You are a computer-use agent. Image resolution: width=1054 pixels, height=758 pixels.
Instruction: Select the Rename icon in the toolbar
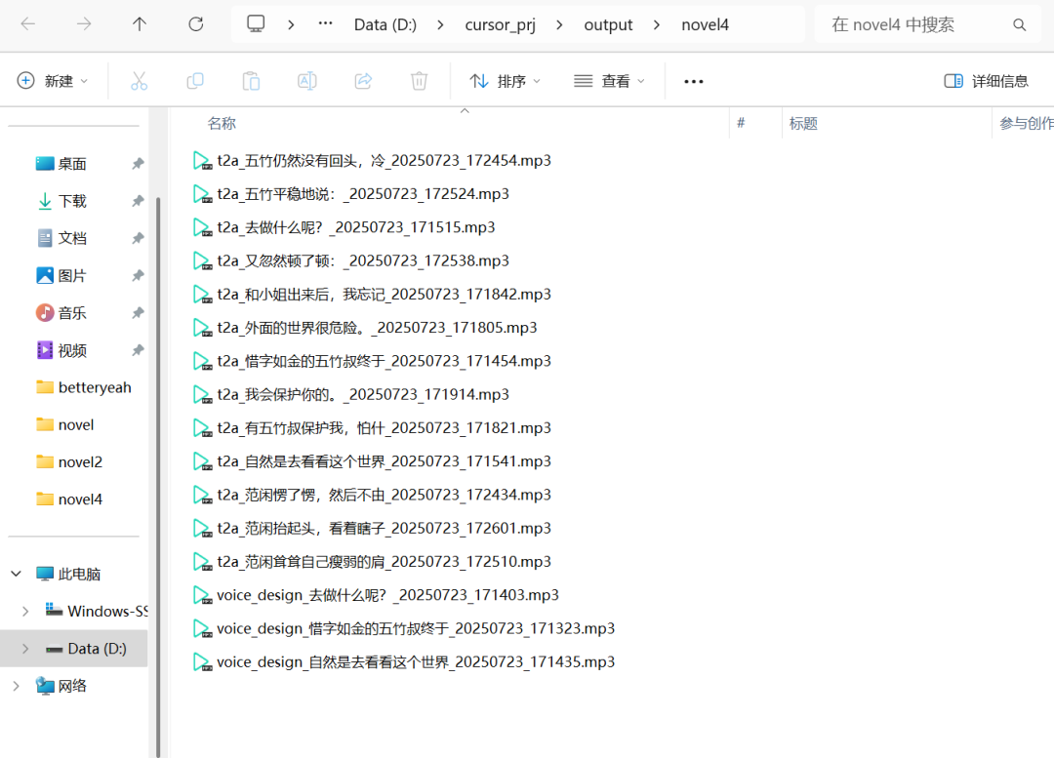(x=306, y=81)
